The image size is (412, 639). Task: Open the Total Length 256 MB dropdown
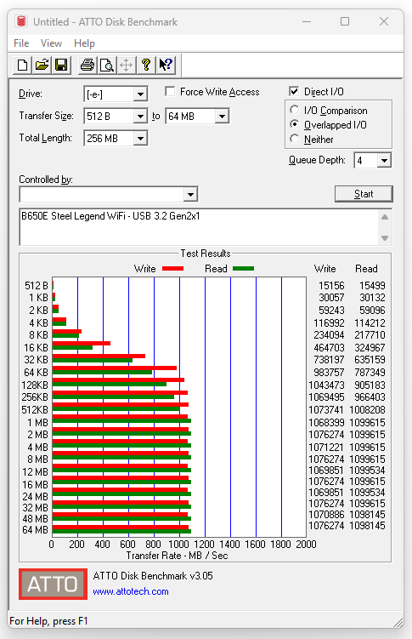140,138
